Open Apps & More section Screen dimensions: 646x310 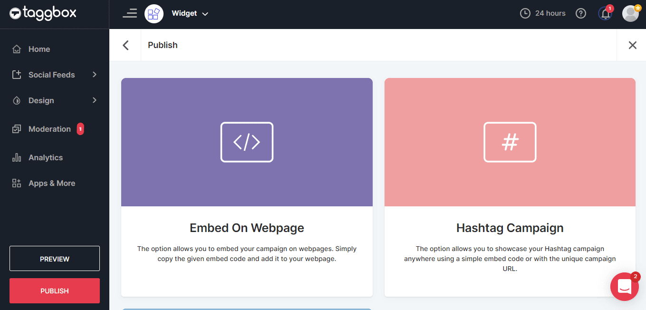51,183
